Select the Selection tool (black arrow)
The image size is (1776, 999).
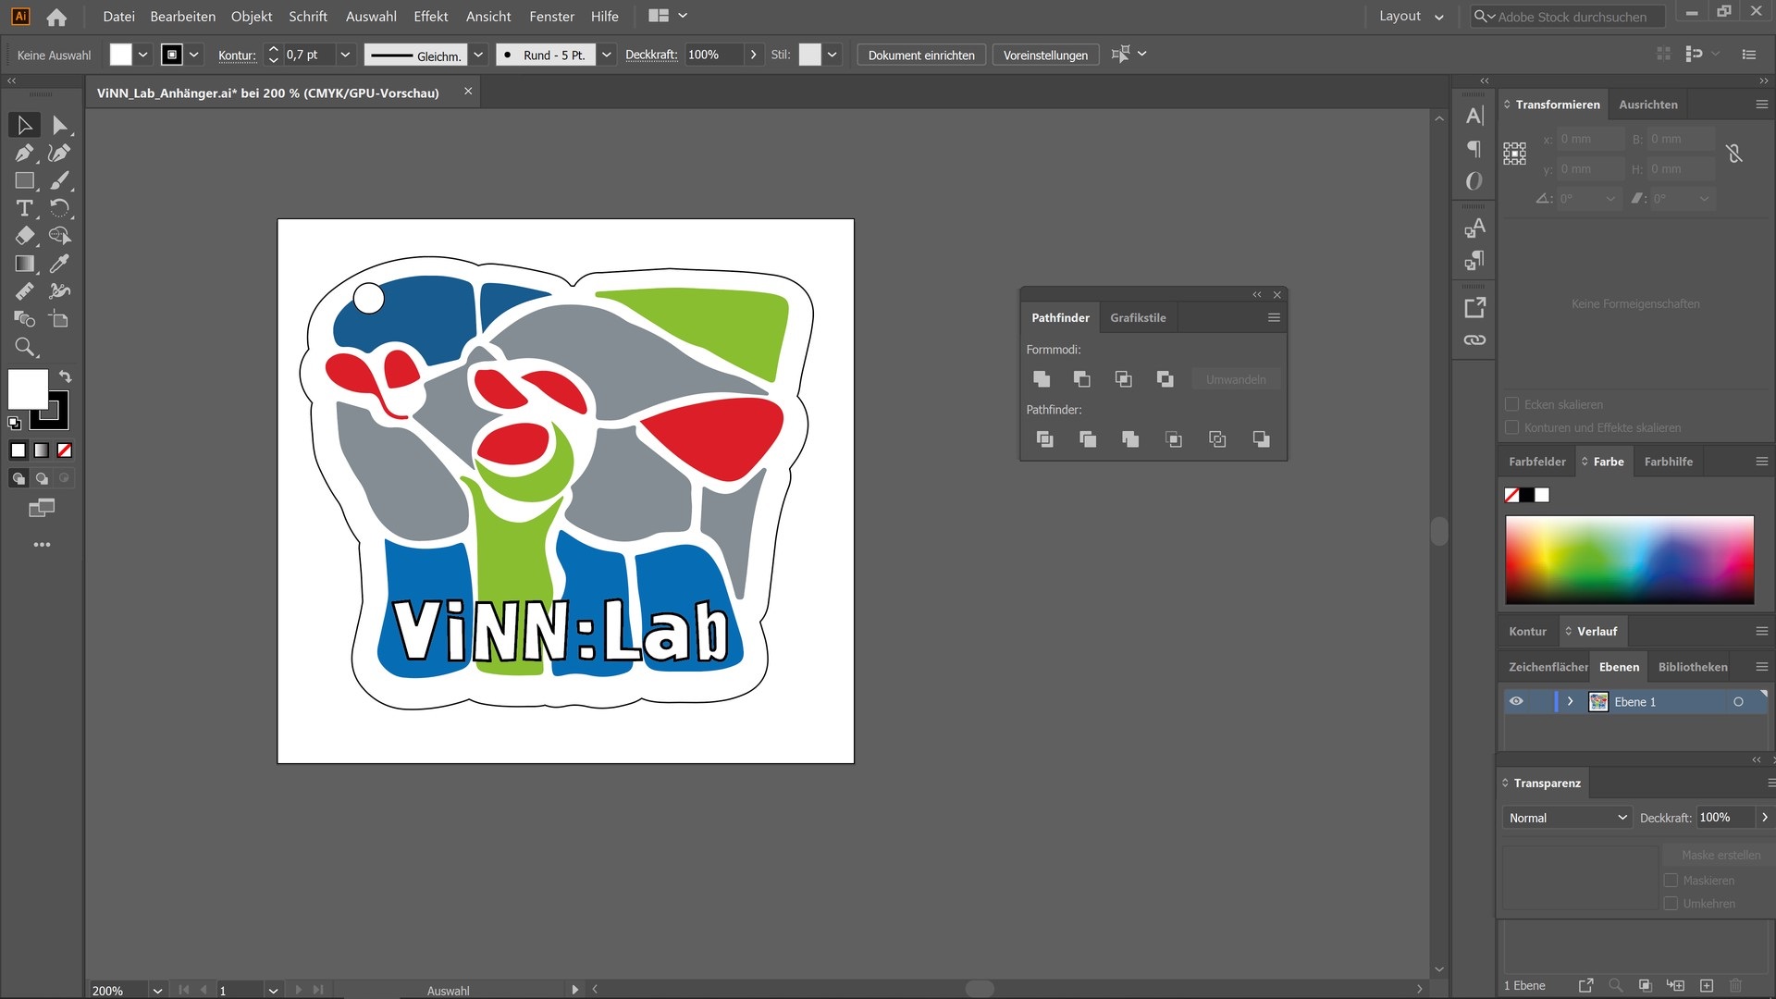(24, 125)
